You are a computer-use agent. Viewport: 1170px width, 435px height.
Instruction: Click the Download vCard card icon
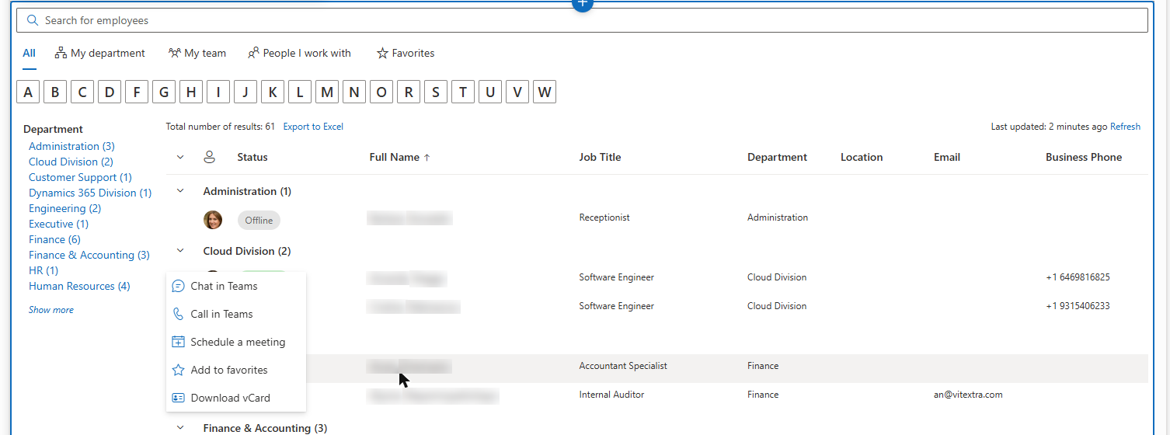(x=178, y=398)
